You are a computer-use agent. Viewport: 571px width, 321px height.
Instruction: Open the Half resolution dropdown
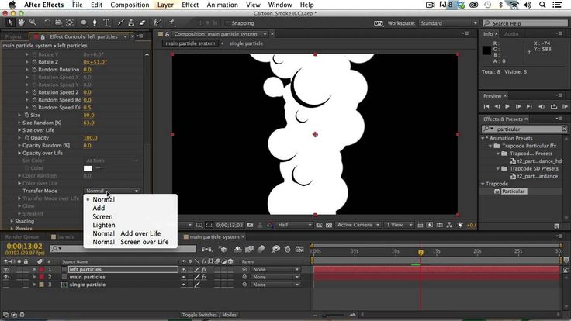pyautogui.click(x=294, y=225)
